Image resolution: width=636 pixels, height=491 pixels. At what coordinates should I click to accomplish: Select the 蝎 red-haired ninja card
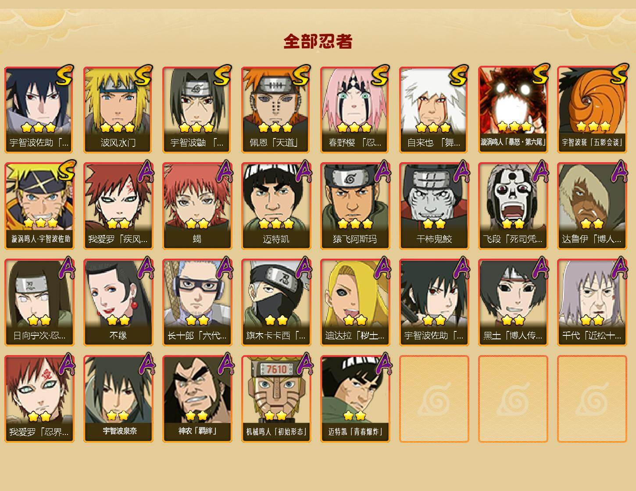coord(197,206)
